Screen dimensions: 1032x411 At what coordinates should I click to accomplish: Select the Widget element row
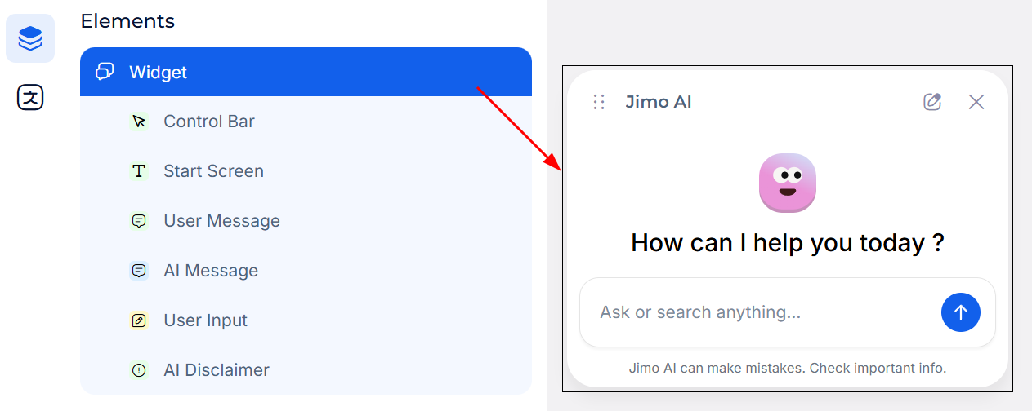point(306,72)
